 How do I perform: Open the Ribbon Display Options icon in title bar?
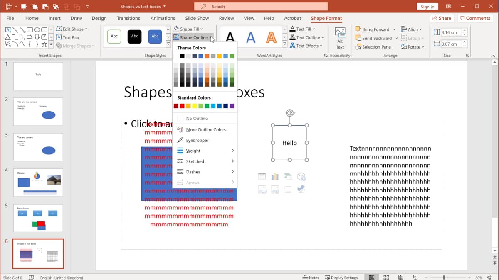click(x=449, y=7)
